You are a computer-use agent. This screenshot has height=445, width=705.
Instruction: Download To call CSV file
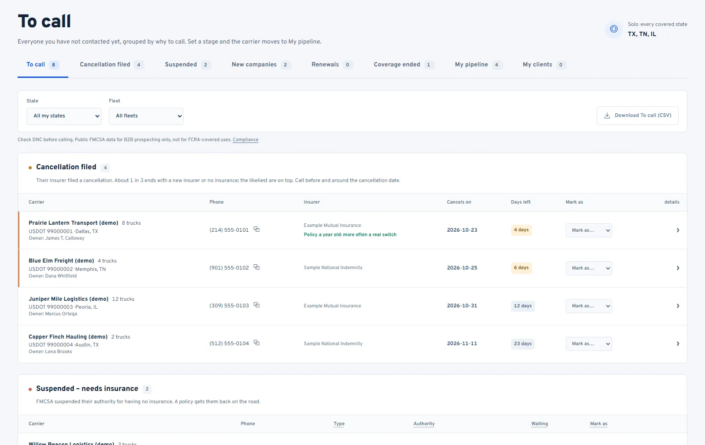point(638,116)
